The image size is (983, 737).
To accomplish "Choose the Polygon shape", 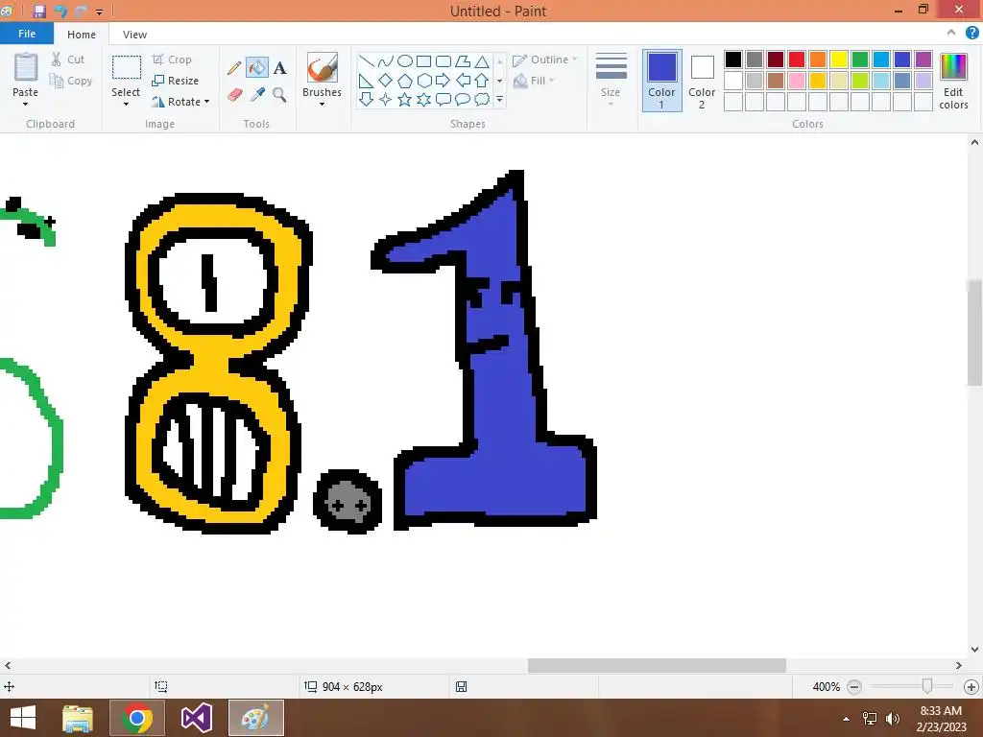I will (x=463, y=61).
